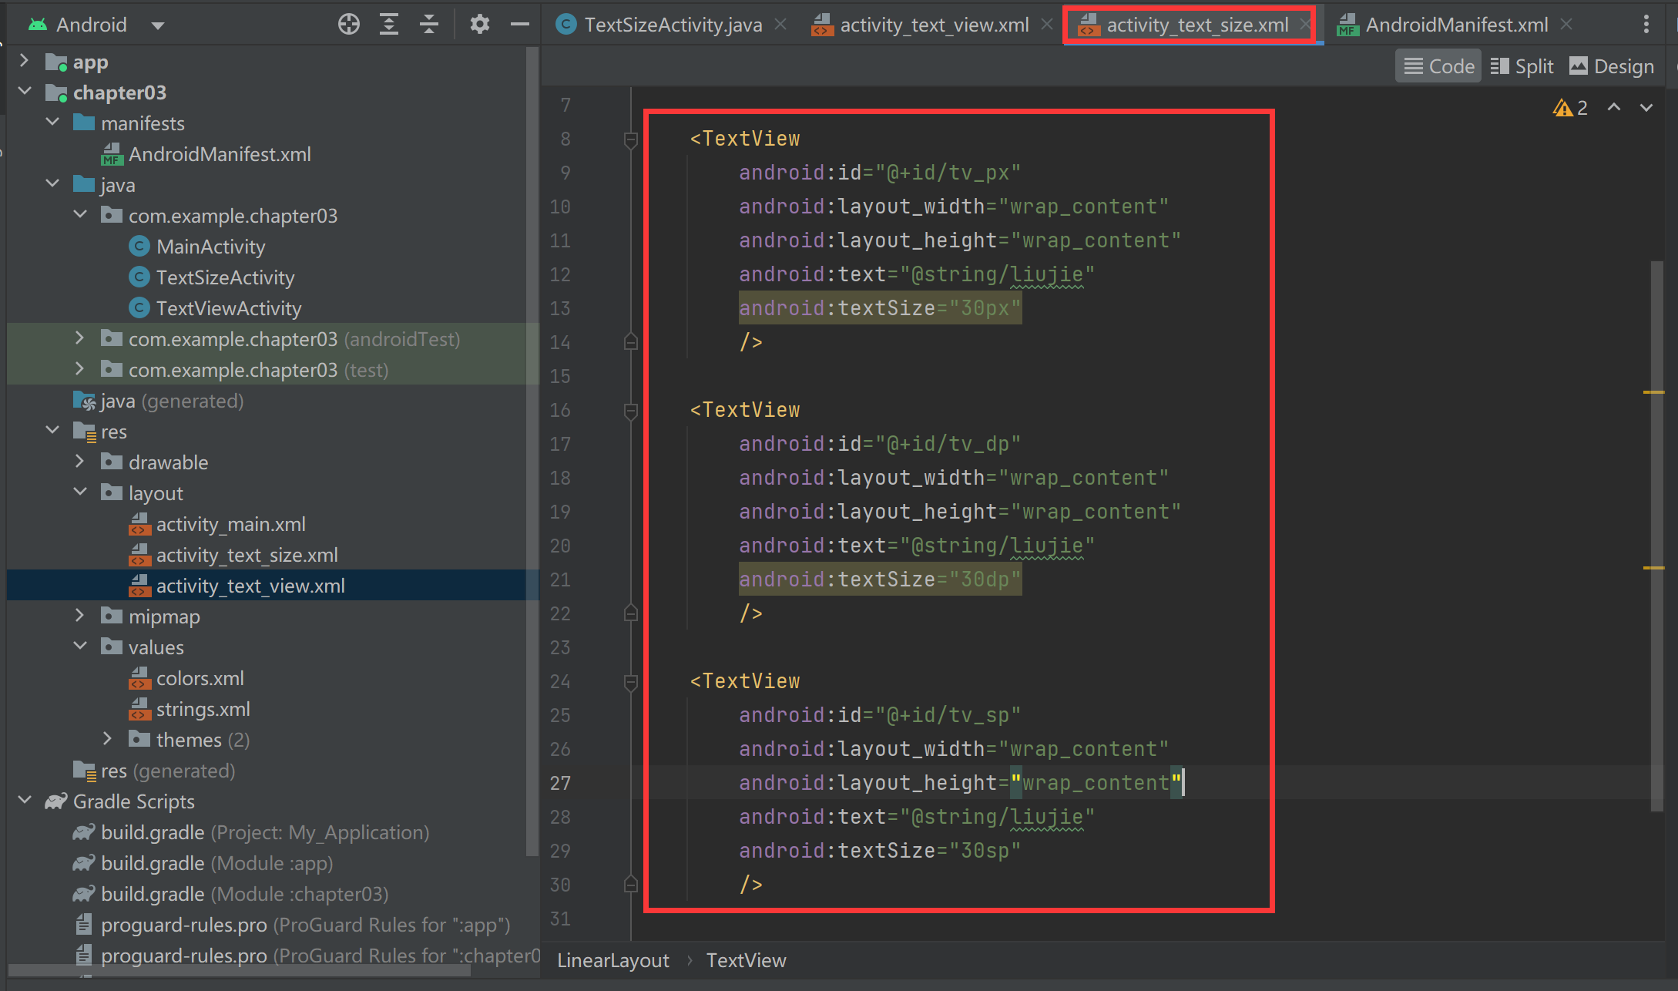Expand the app module node
Screen dimensions: 1678x991
25,61
